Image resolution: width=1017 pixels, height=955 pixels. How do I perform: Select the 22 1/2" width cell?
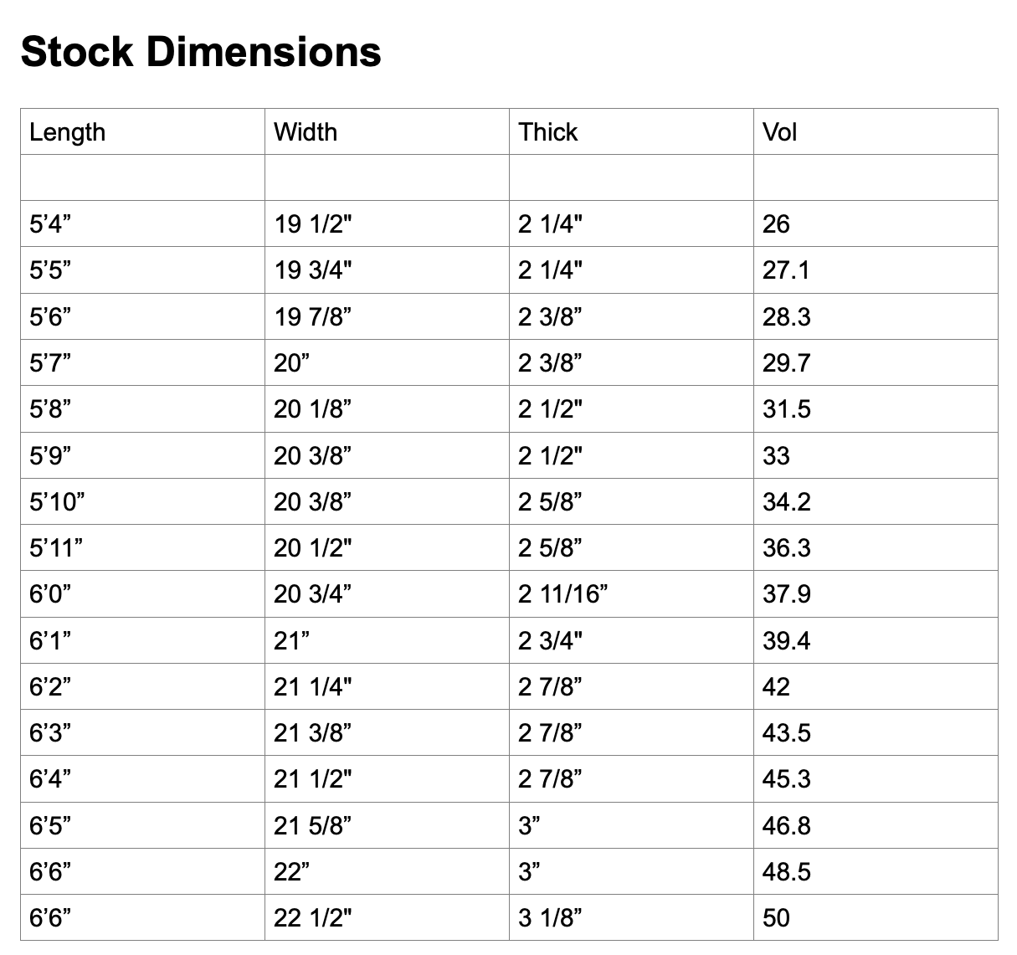[312, 918]
